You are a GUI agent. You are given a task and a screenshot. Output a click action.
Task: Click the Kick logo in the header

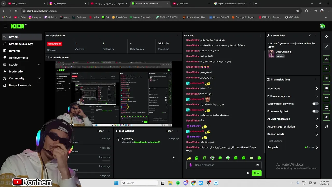[19, 26]
